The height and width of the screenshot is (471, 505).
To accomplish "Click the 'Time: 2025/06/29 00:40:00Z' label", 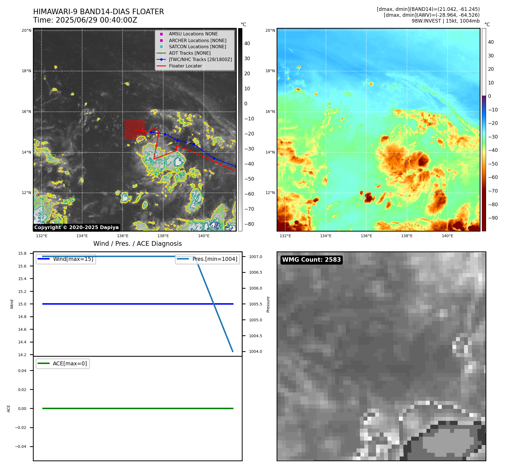I will [x=85, y=20].
